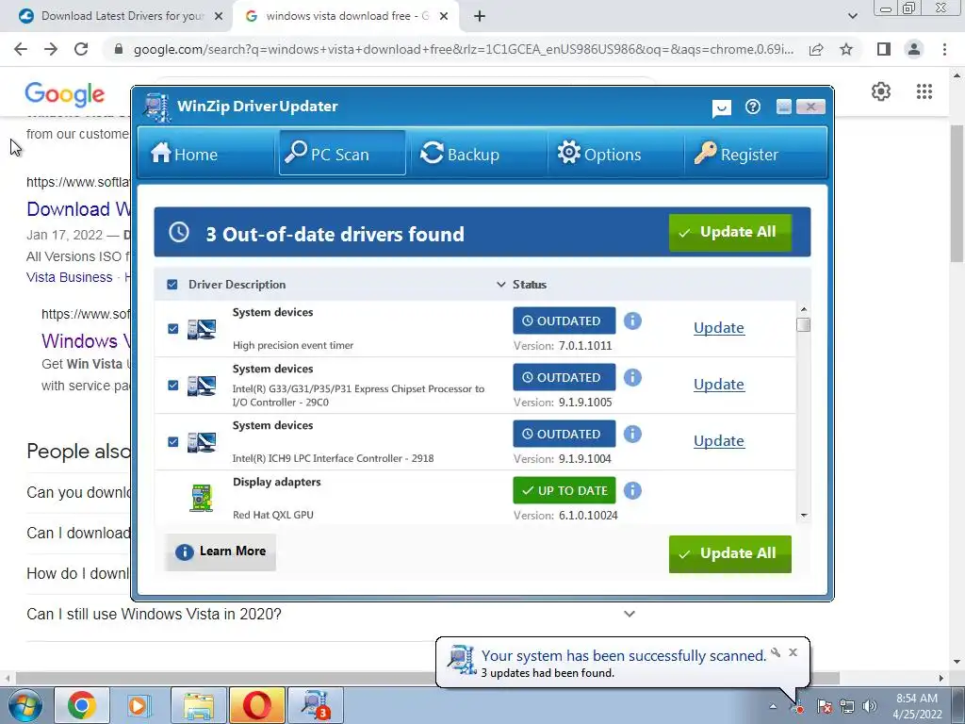Open the Chrome three-dot menu

pyautogui.click(x=944, y=49)
